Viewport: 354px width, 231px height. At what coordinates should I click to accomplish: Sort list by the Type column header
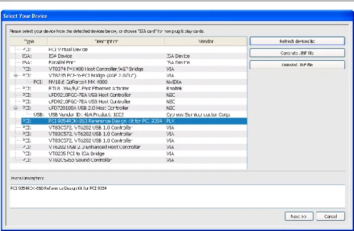29,41
